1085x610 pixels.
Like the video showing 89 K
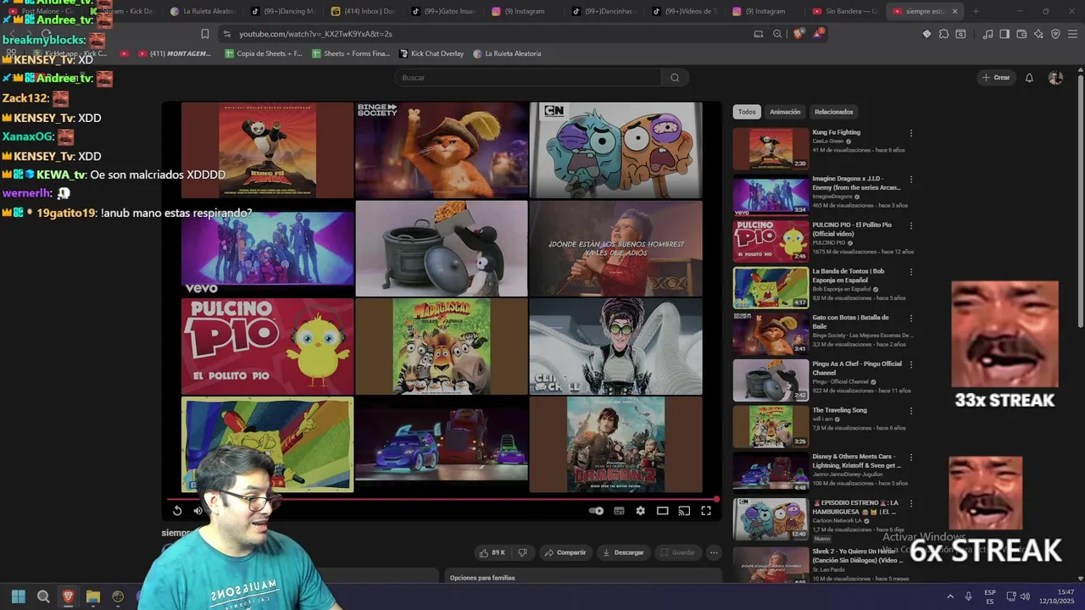[x=492, y=552]
